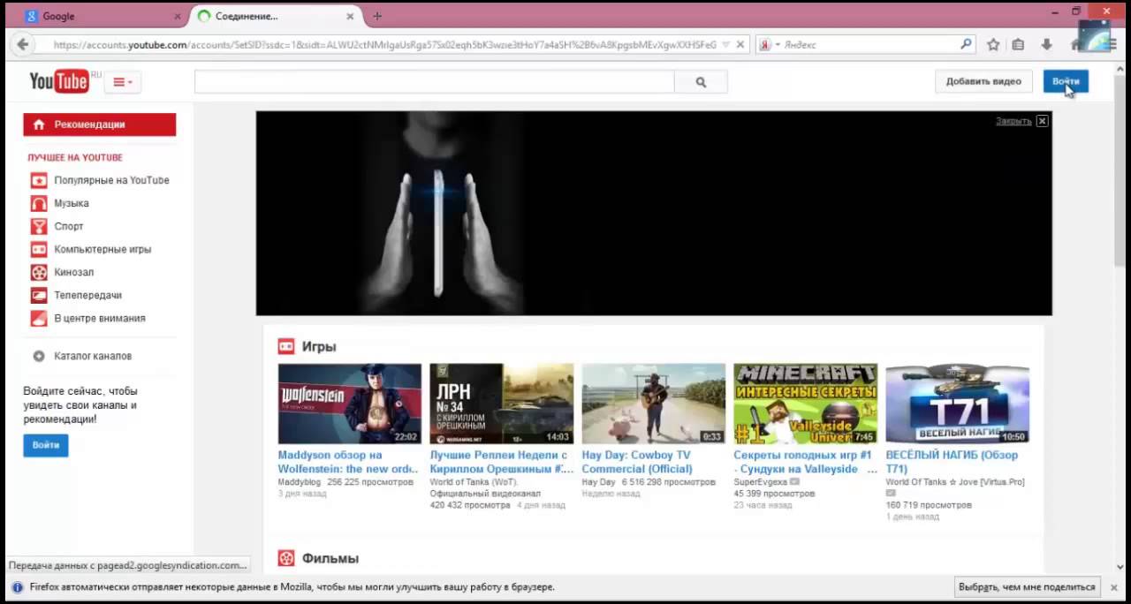Open the Яндекс search engine dropdown
The height and width of the screenshot is (604, 1131).
769,44
